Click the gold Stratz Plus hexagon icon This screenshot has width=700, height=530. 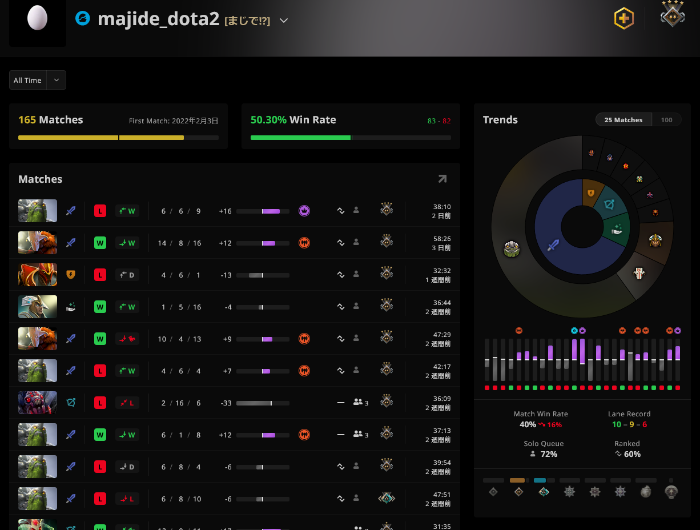point(623,19)
